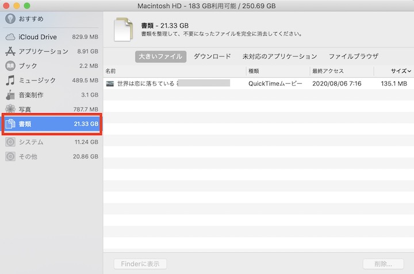Click the lightbulb おすすめ icon
The height and width of the screenshot is (274, 414).
tap(10, 18)
